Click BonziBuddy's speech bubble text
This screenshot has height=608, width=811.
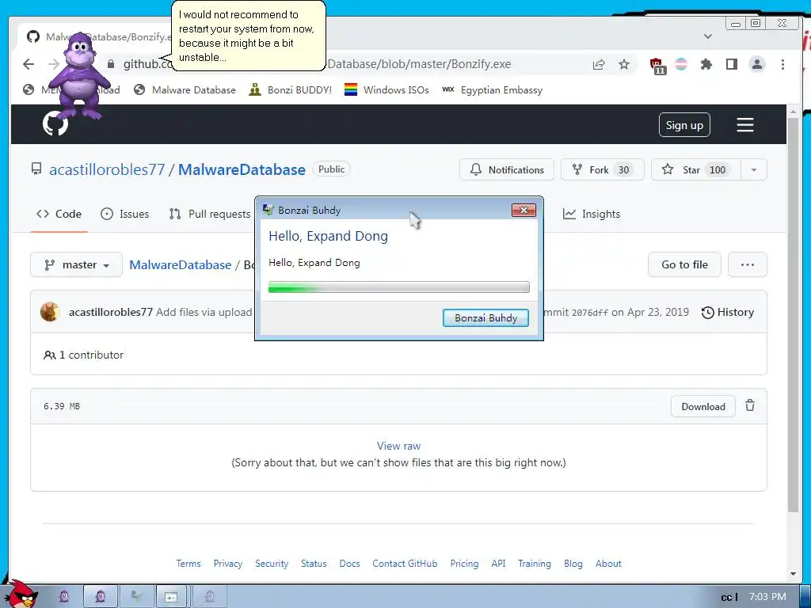tap(246, 36)
